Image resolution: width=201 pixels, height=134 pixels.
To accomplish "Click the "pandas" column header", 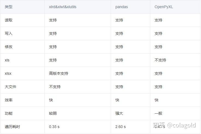I will [x=121, y=7].
